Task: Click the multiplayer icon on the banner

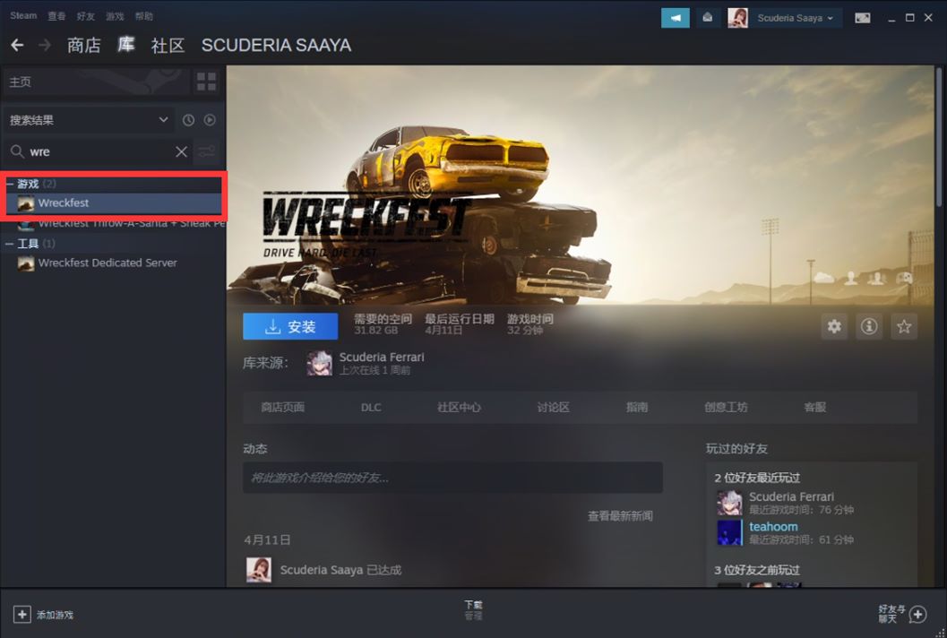Action: point(876,278)
